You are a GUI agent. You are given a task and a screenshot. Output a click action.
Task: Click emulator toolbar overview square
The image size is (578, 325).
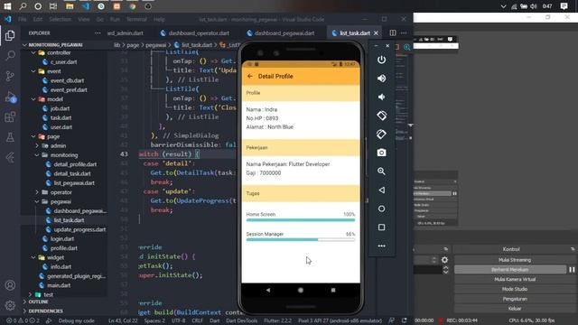pos(381,227)
